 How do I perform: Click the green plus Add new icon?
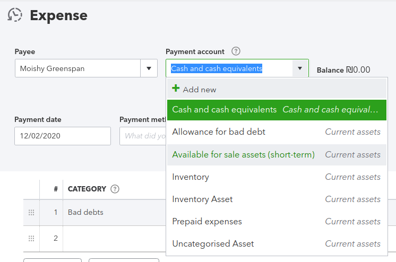coord(176,89)
